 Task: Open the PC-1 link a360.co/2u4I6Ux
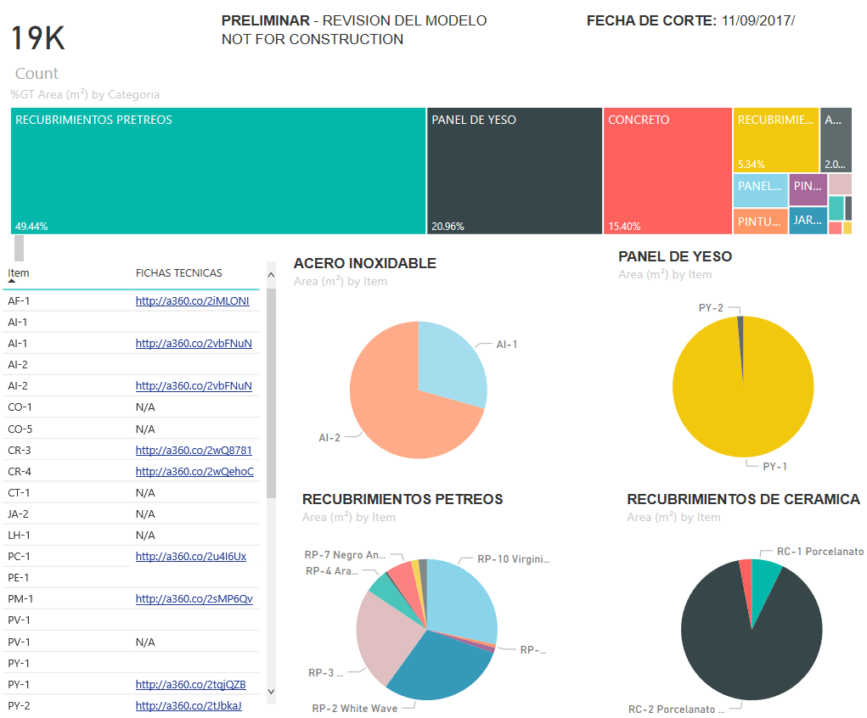191,557
